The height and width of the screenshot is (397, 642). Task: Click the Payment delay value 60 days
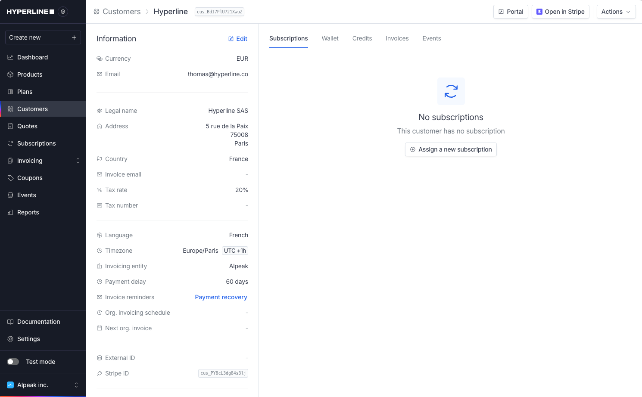(237, 282)
